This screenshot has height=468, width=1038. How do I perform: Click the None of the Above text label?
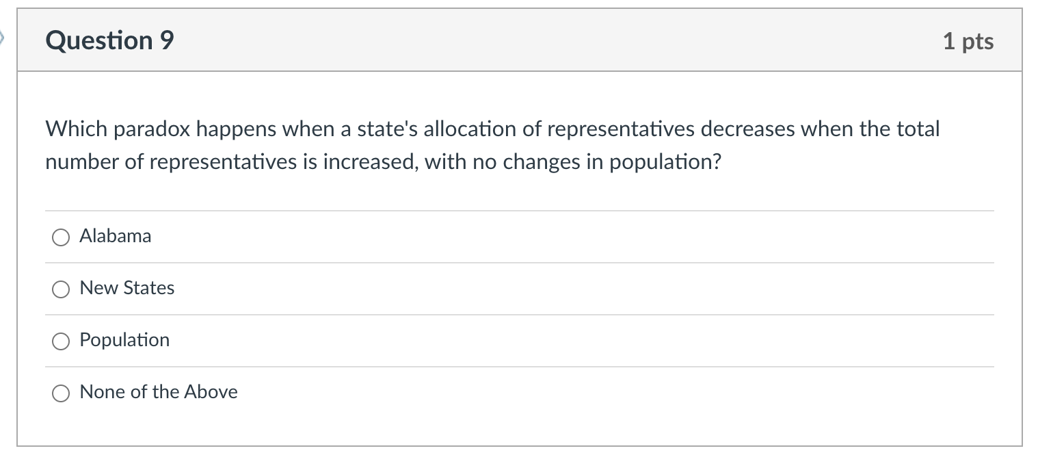pyautogui.click(x=158, y=392)
